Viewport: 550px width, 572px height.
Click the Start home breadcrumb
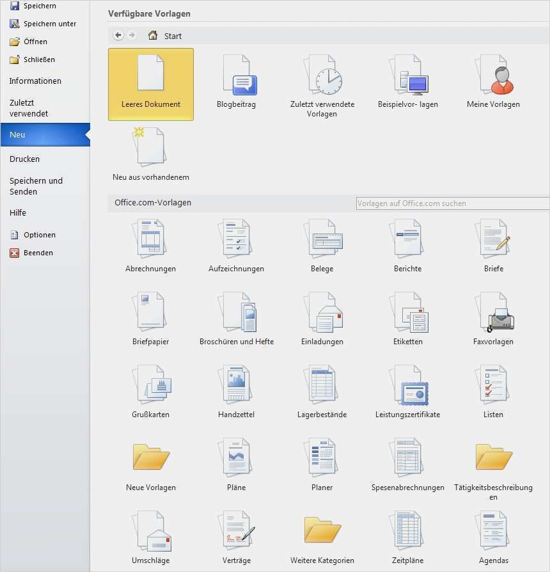pyautogui.click(x=164, y=35)
